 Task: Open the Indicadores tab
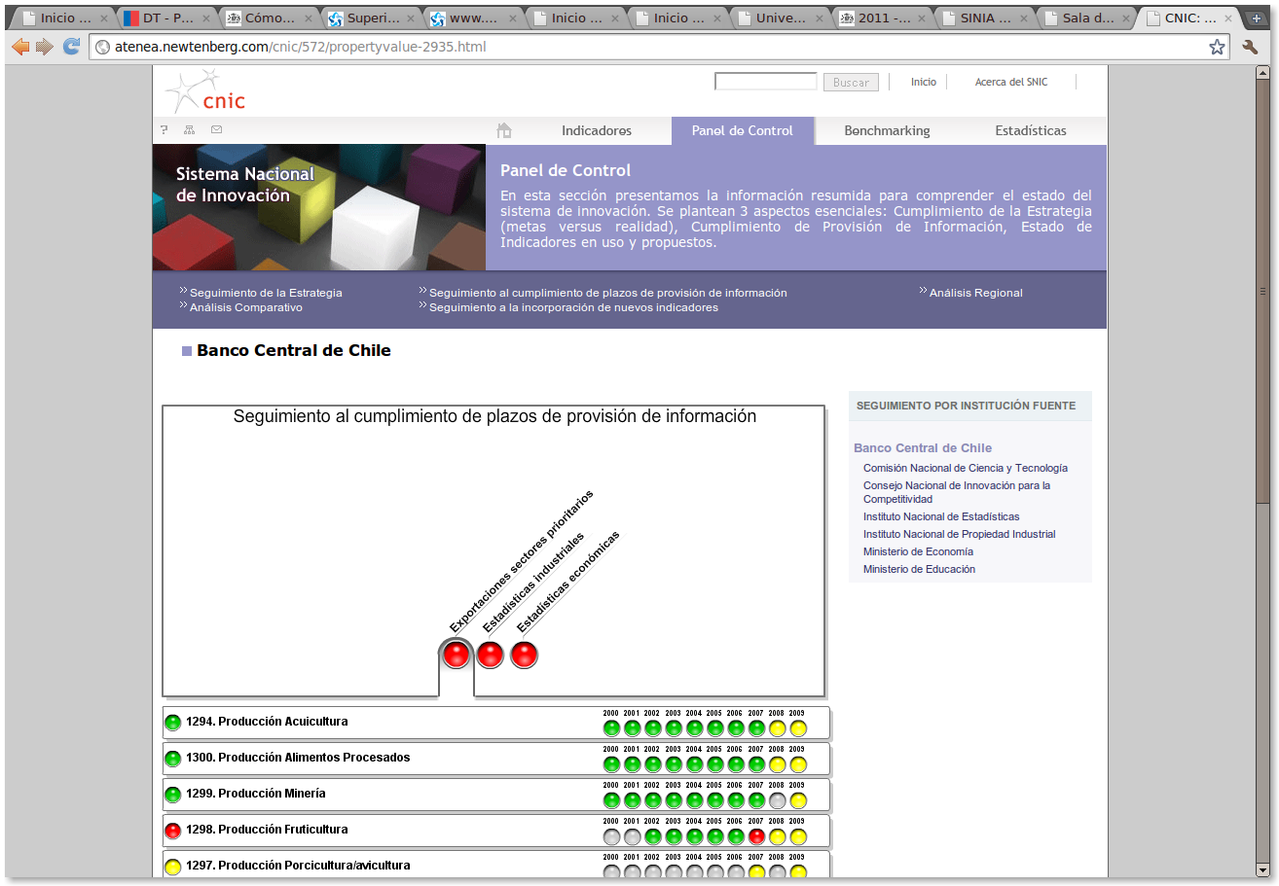pos(597,130)
